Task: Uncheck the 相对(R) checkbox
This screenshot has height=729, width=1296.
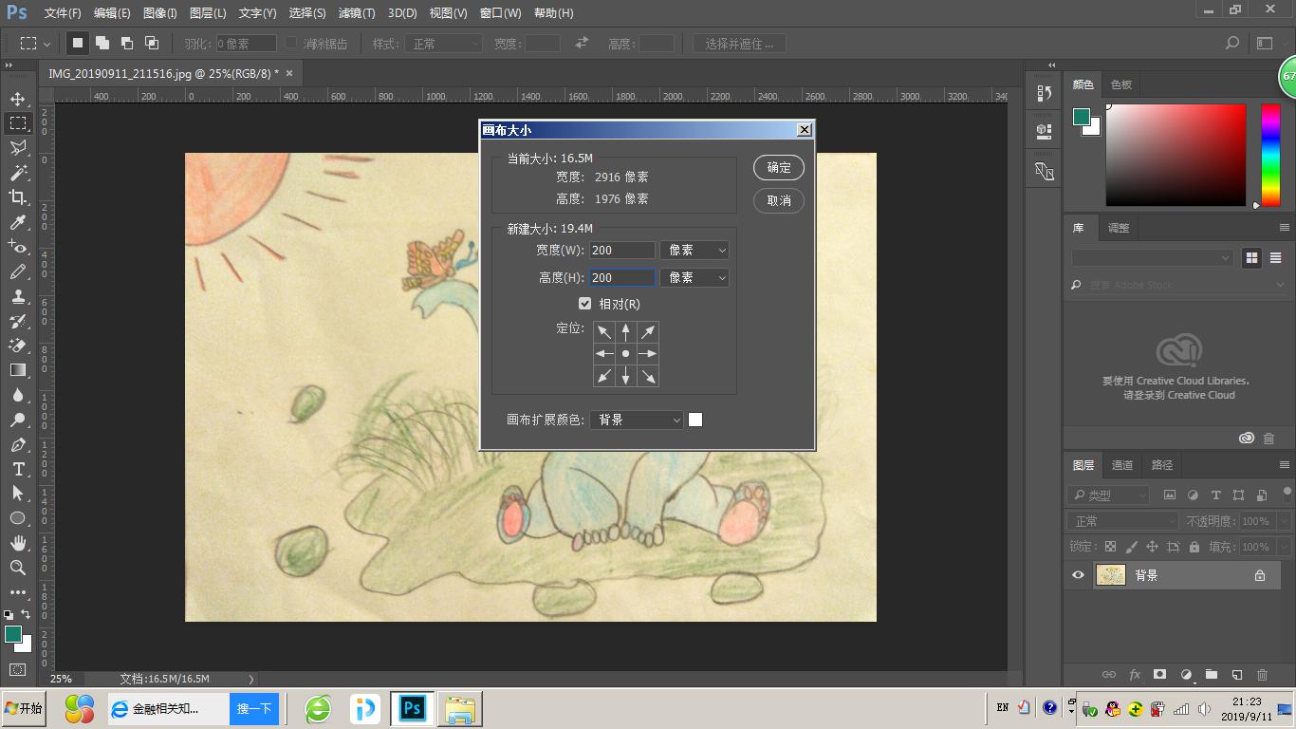Action: [585, 303]
